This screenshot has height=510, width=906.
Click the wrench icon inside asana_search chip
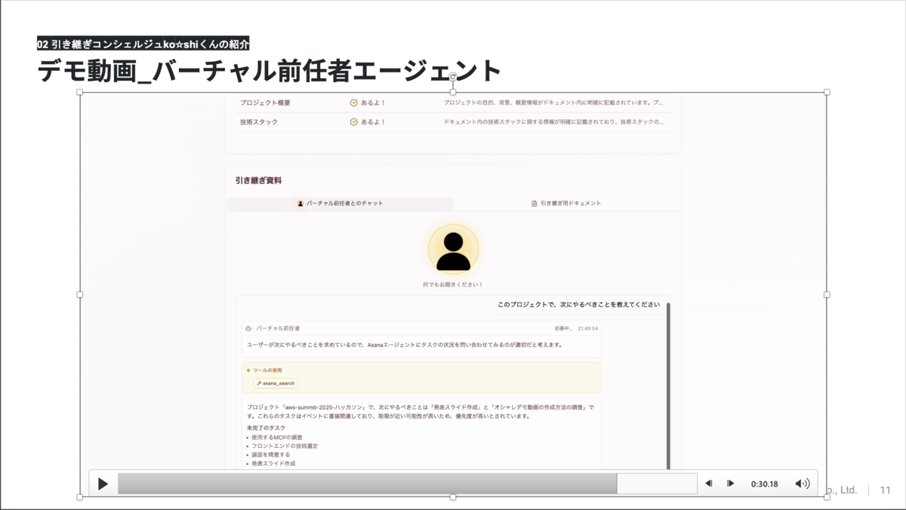coord(259,383)
